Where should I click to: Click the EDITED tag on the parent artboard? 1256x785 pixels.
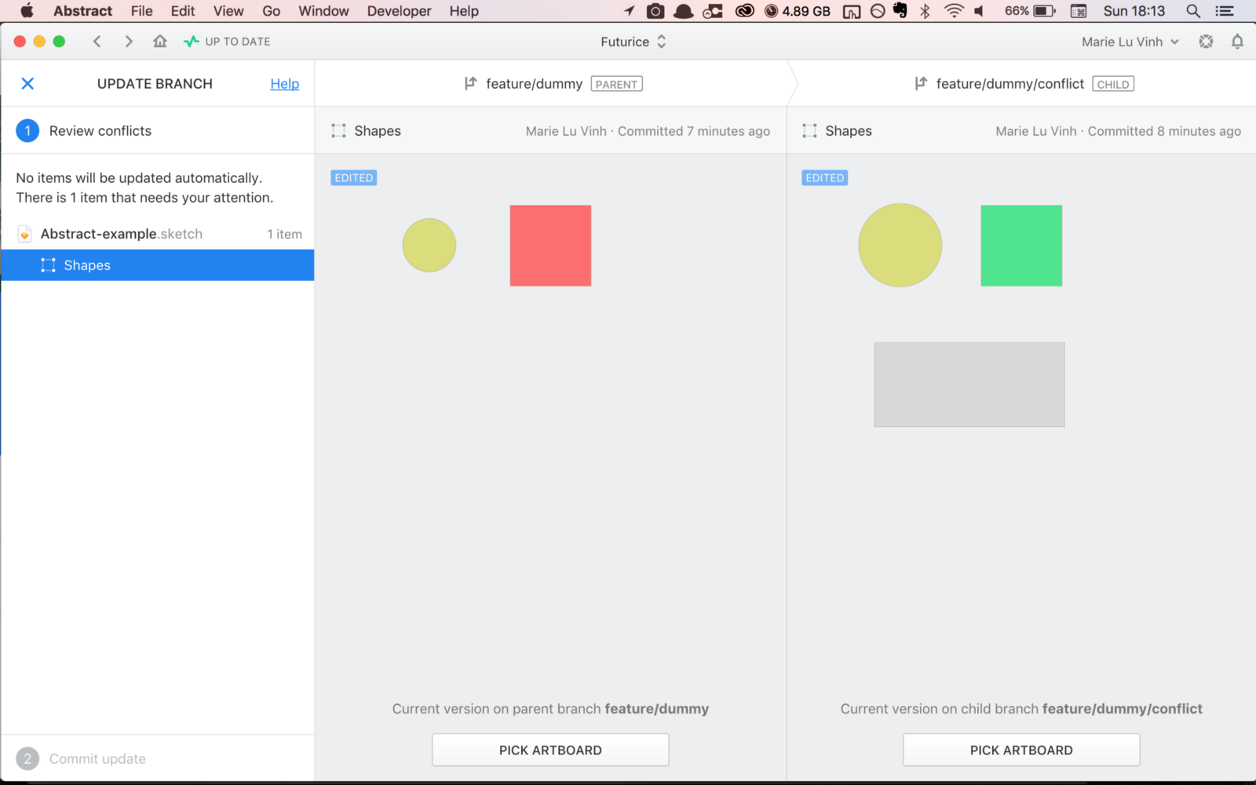pyautogui.click(x=354, y=178)
